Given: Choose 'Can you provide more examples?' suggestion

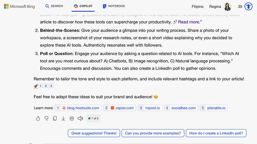Looking at the screenshot, I should point(153,133).
